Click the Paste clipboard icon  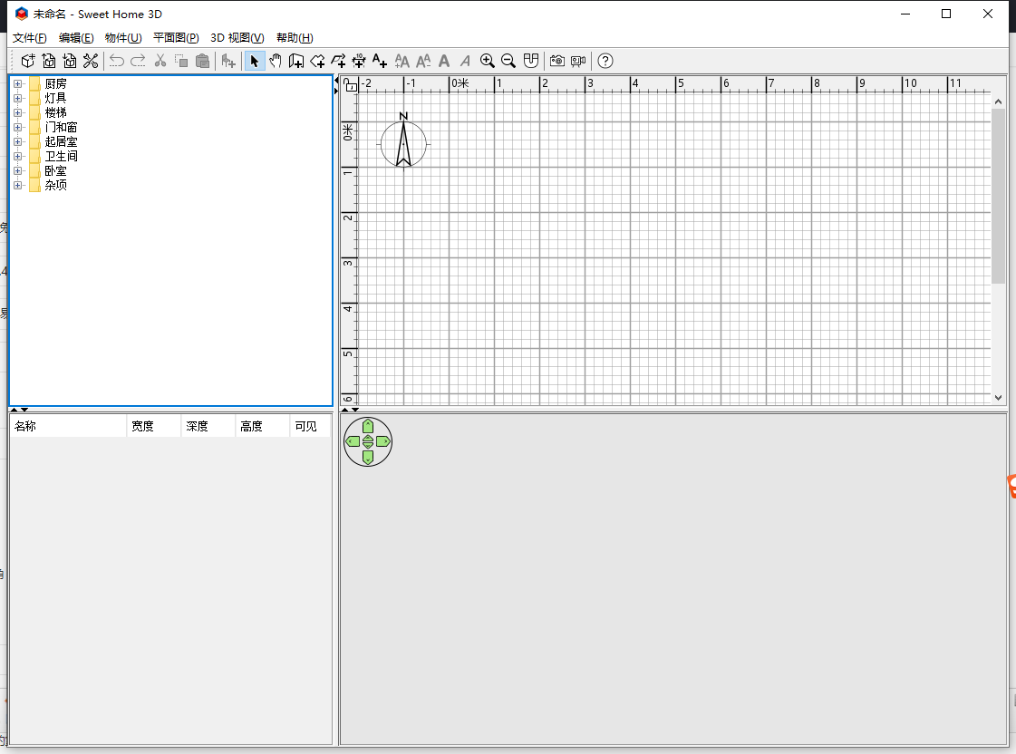pos(203,61)
